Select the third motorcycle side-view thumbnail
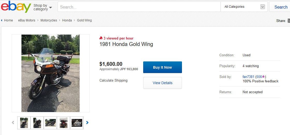 click(x=50, y=123)
